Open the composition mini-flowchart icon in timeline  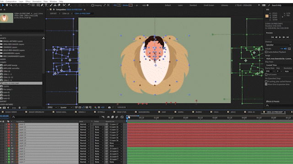click(103, 117)
